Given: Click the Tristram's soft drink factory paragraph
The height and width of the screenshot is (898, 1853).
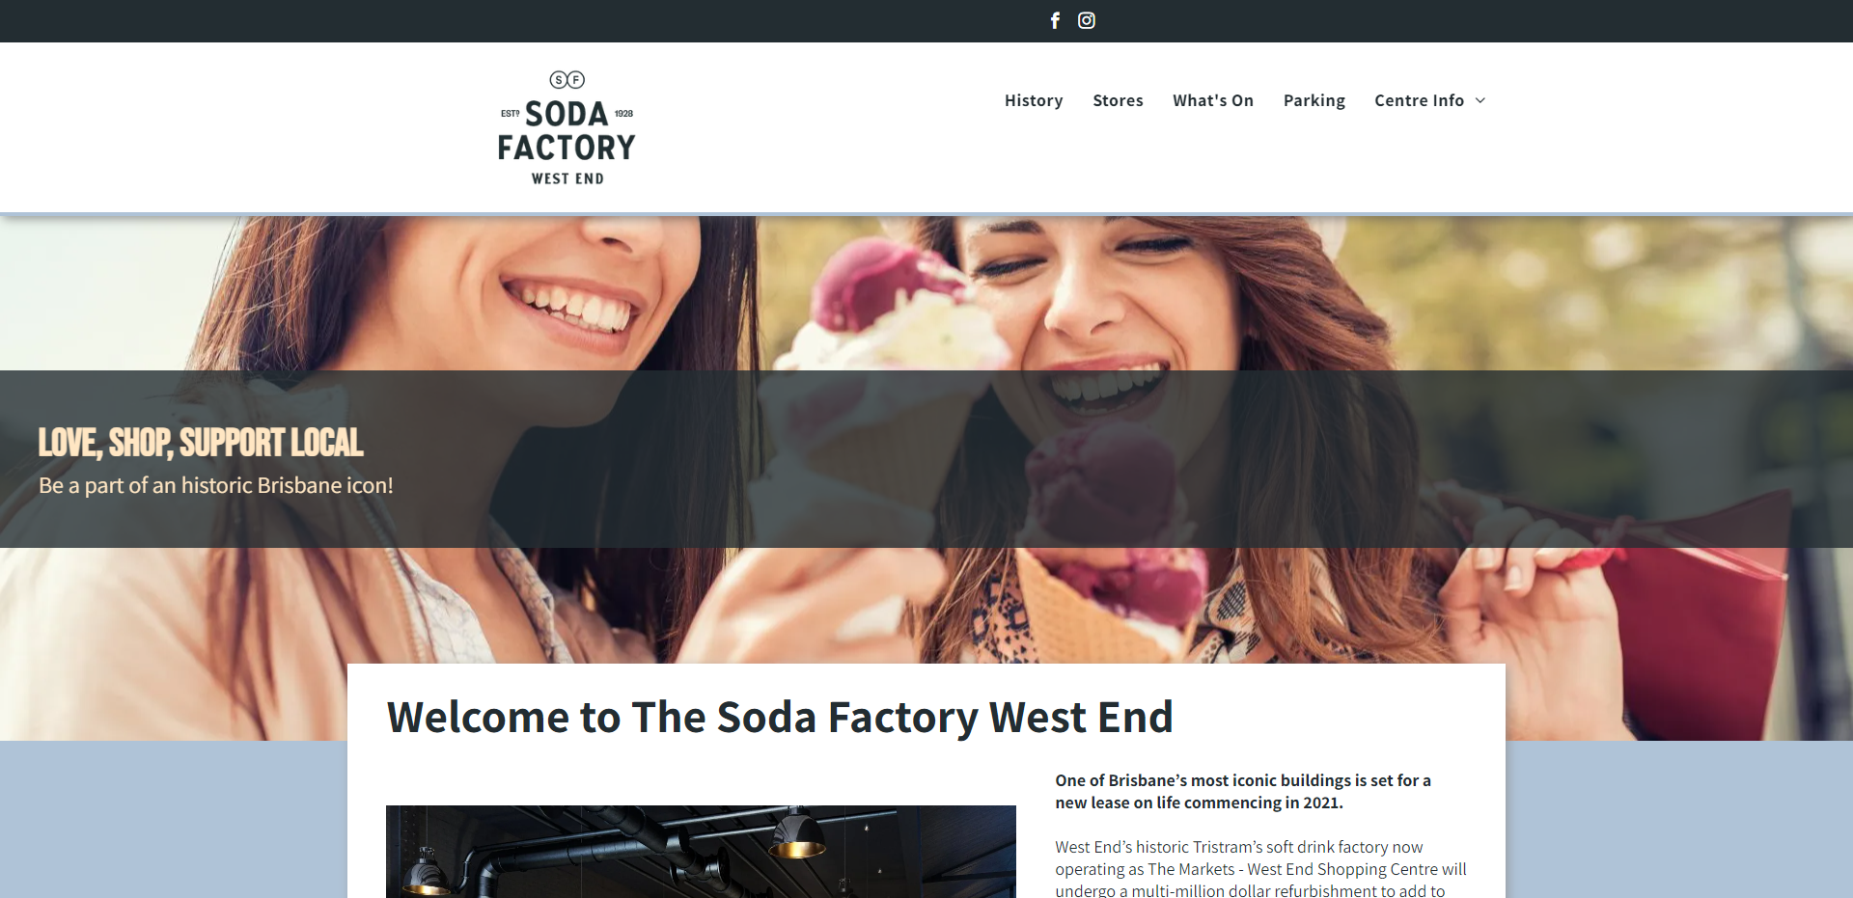Looking at the screenshot, I should click(x=1260, y=869).
